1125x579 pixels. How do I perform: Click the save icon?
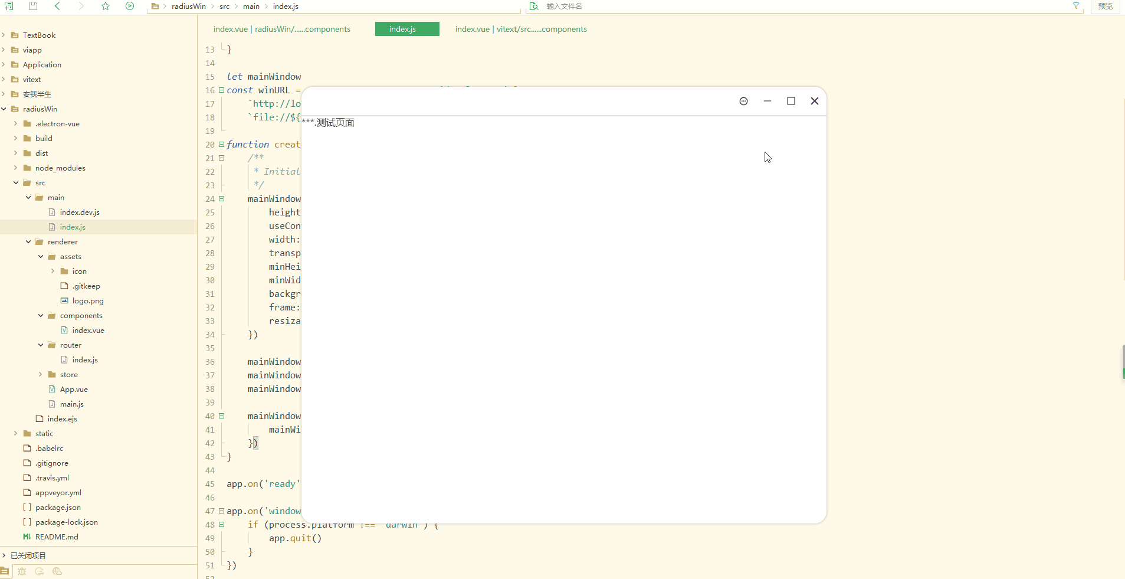pos(33,6)
